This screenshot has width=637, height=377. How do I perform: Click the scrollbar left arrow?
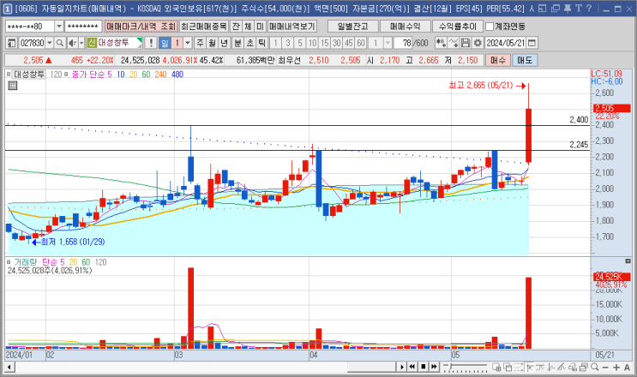pyautogui.click(x=9, y=368)
